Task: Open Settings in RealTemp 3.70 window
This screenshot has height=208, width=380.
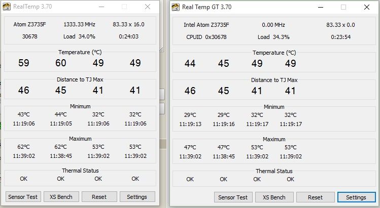Action: coord(137,197)
